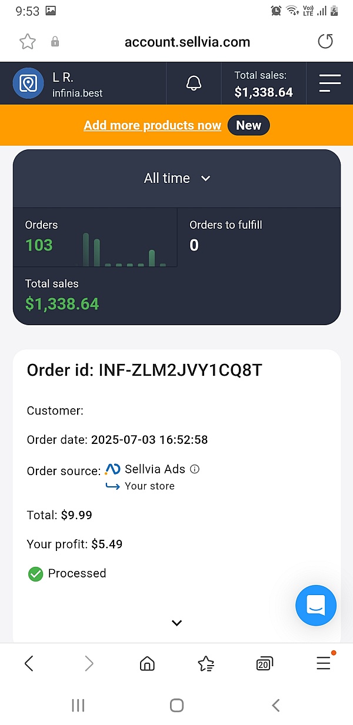Tap the Sellvia store logo avatar

(x=28, y=83)
